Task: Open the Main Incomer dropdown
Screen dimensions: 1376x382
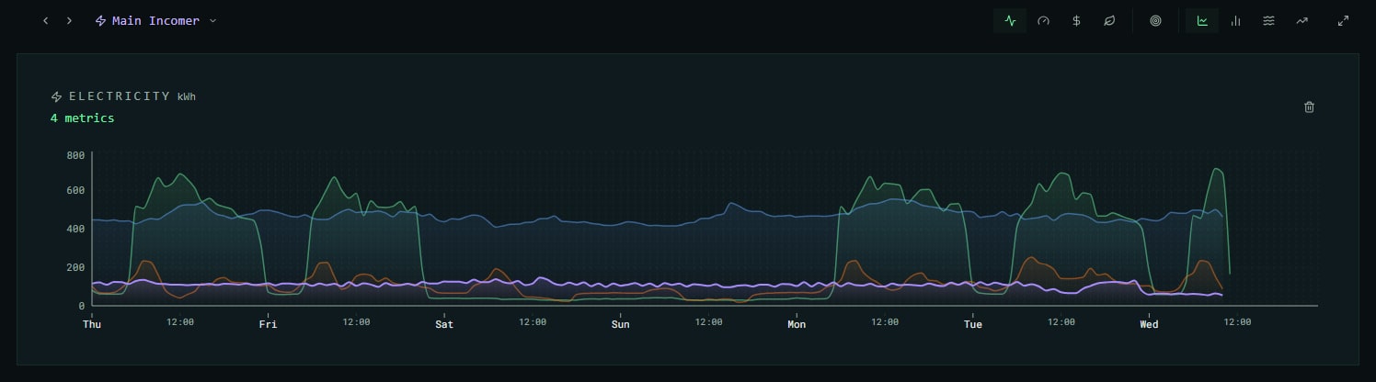Action: pyautogui.click(x=156, y=20)
